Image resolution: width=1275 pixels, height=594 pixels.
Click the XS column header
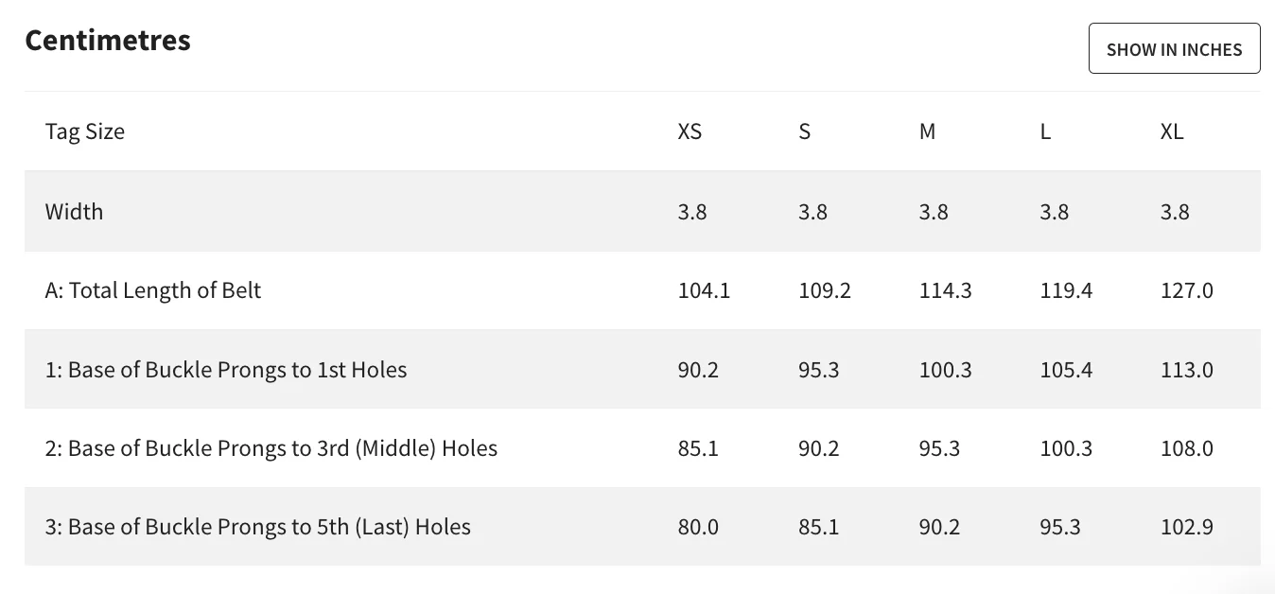tap(690, 131)
